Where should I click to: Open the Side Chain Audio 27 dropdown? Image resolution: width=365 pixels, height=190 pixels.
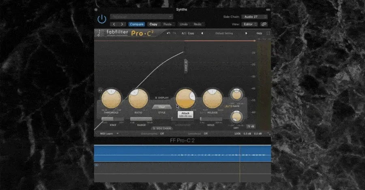coord(254,17)
